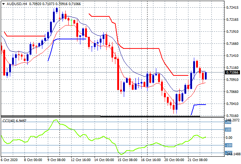Click the 21 Oct 08:00 time label
The image size is (241, 164).
tap(198, 160)
